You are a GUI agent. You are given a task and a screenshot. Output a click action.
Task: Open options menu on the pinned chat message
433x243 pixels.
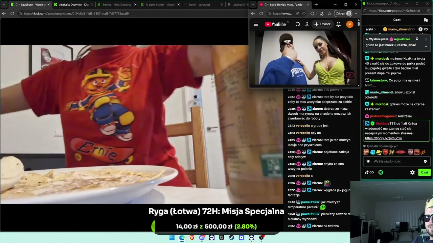[426, 39]
